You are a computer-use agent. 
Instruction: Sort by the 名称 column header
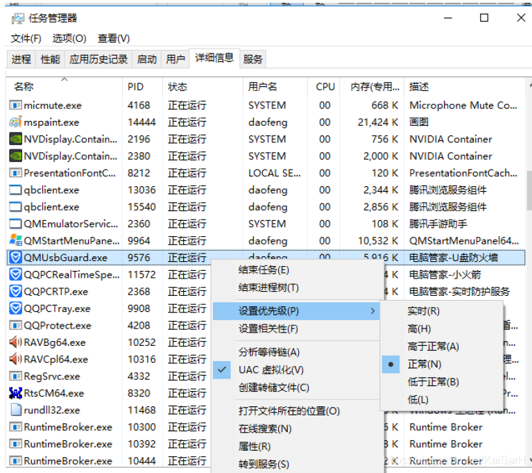point(64,87)
